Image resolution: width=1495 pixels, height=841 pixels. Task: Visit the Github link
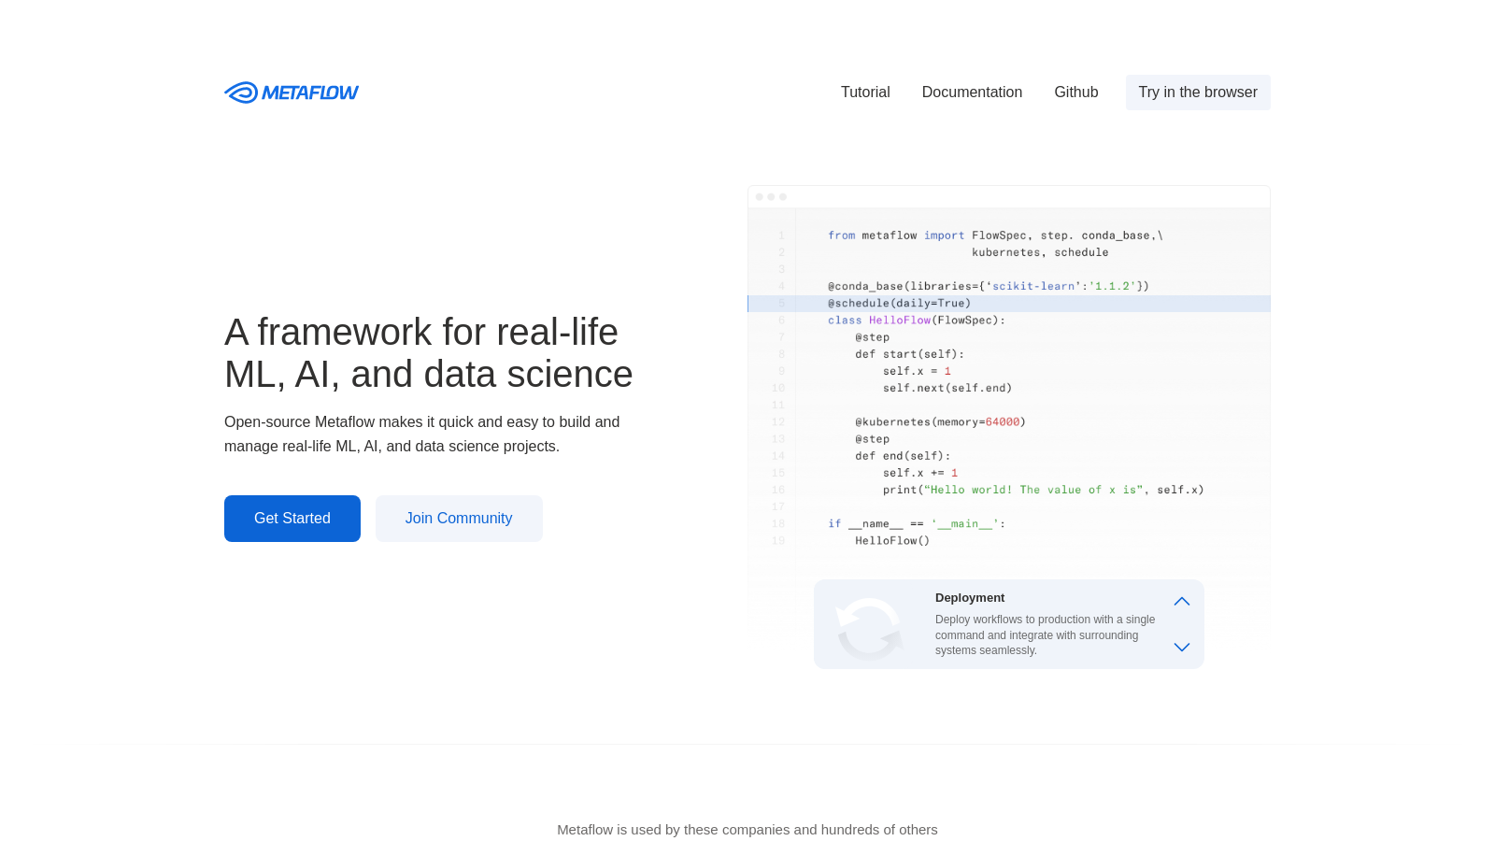point(1075,92)
